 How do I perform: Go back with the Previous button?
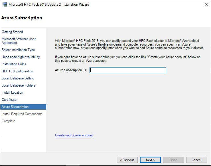[x=127, y=160]
